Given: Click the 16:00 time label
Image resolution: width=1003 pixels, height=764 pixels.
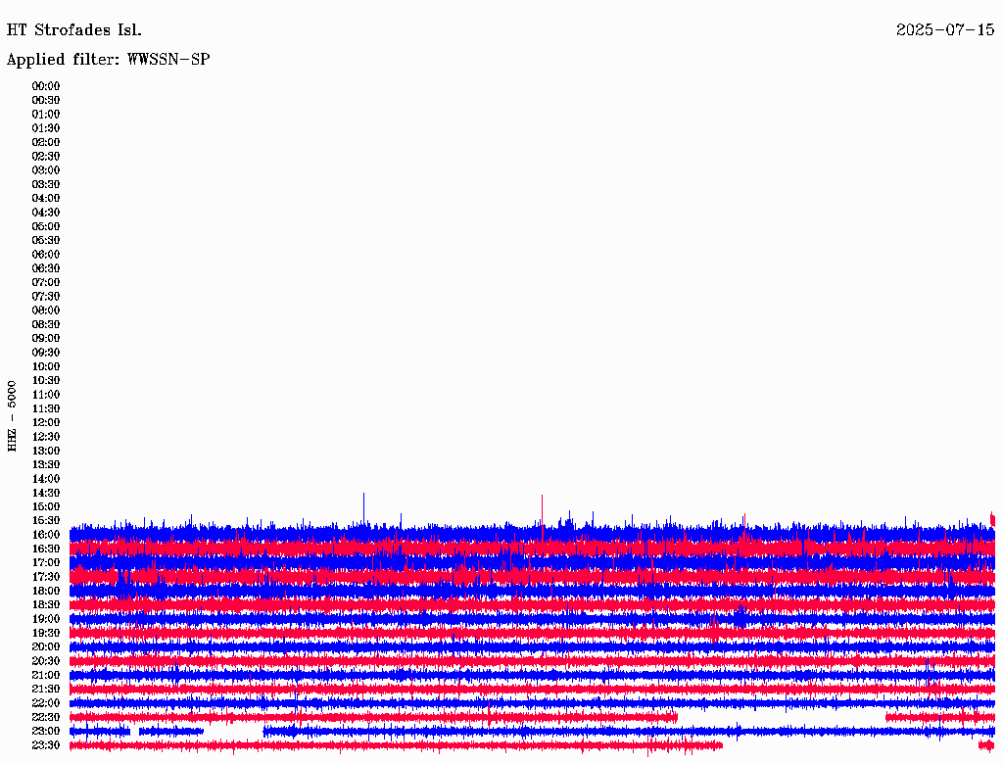Looking at the screenshot, I should click(46, 535).
